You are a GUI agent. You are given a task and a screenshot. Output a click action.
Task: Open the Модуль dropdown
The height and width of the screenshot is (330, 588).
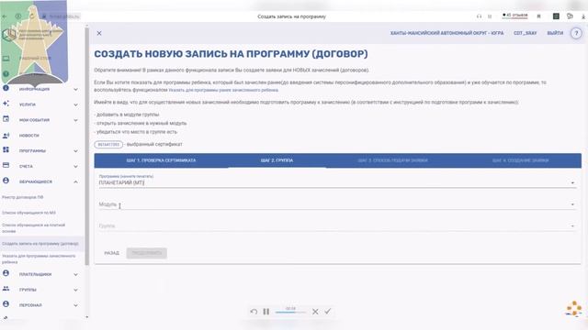pyautogui.click(x=337, y=204)
